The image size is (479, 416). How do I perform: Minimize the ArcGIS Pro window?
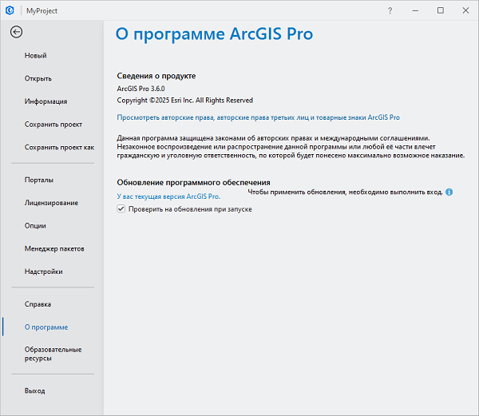click(415, 10)
